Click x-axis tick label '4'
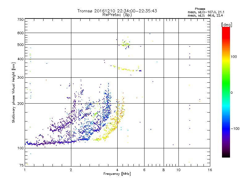This screenshot has width=247, height=185. point(117,170)
